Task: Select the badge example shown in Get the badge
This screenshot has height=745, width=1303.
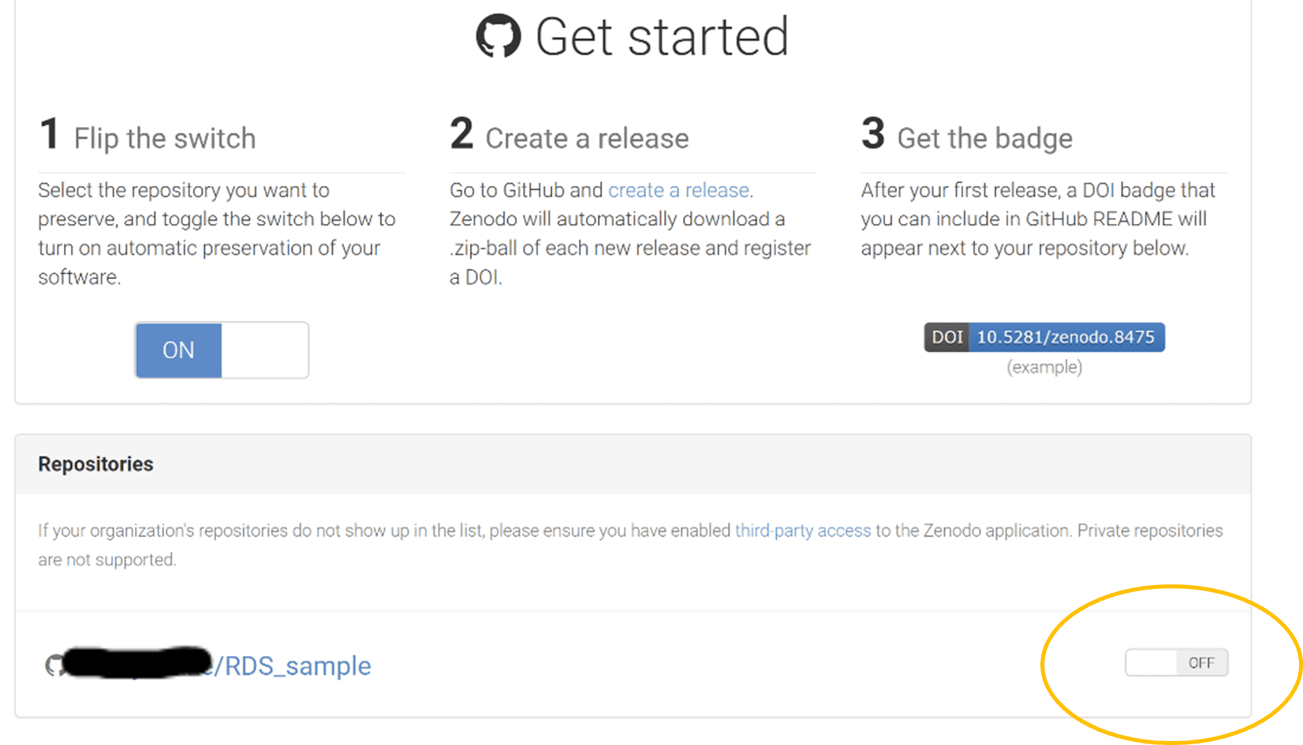Action: coord(1044,337)
